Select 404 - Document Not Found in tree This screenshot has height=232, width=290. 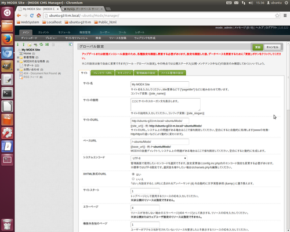pos(40,73)
